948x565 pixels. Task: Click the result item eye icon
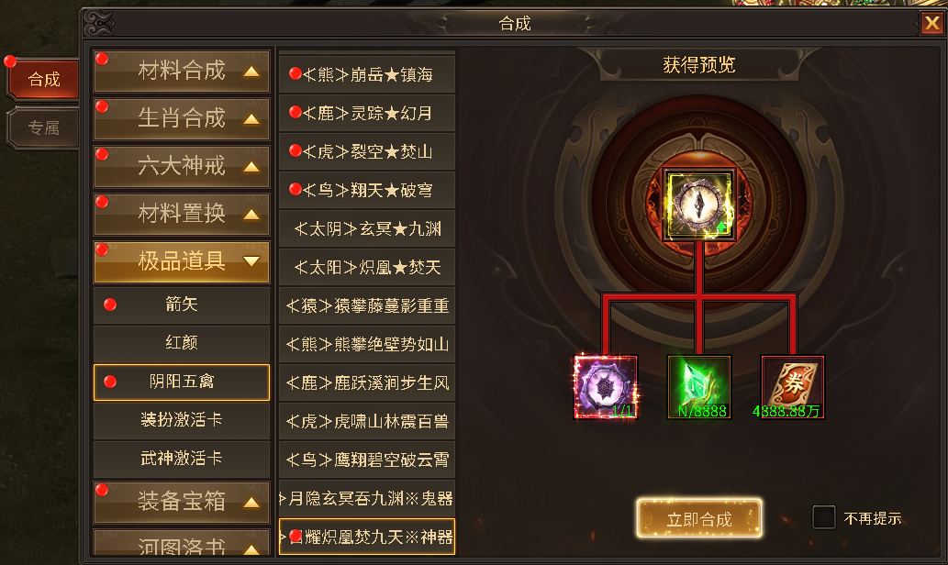[699, 205]
